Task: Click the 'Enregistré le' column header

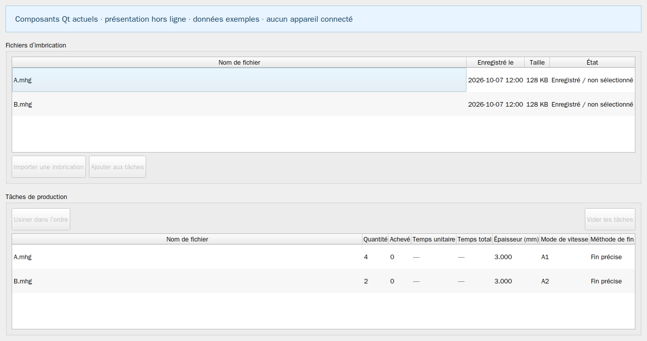Action: [495, 62]
